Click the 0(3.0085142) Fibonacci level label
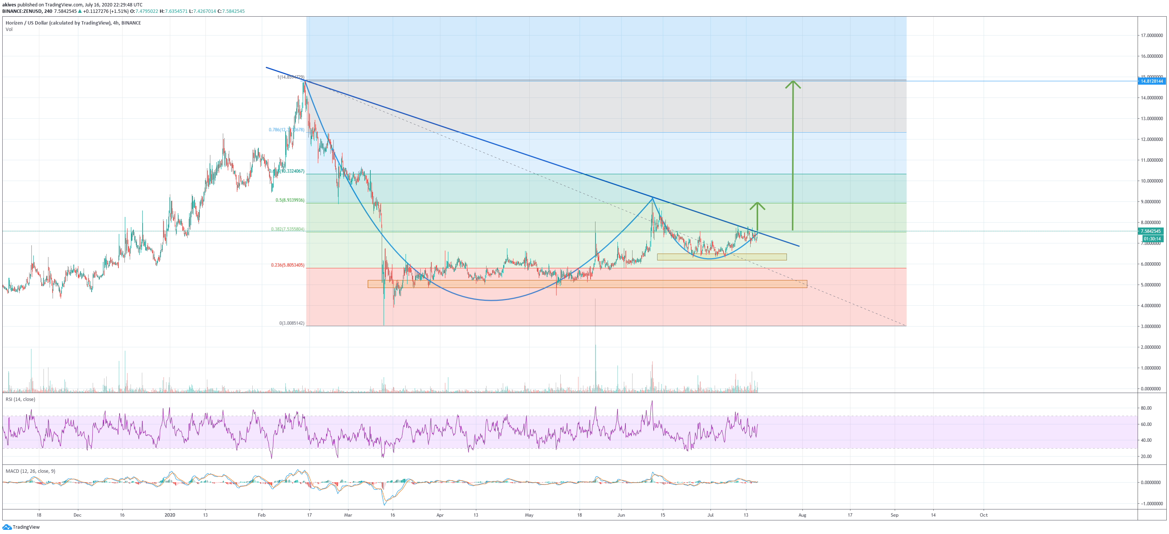The height and width of the screenshot is (534, 1169). tap(292, 323)
